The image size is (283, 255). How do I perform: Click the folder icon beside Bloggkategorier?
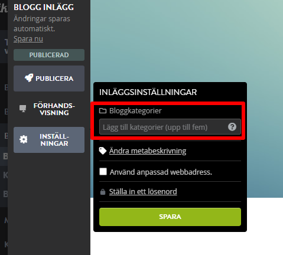tap(103, 111)
